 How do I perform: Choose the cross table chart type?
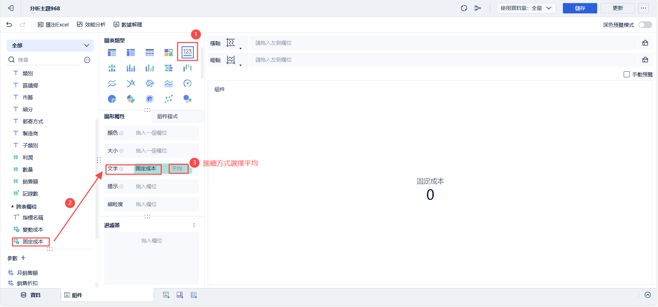(x=131, y=53)
